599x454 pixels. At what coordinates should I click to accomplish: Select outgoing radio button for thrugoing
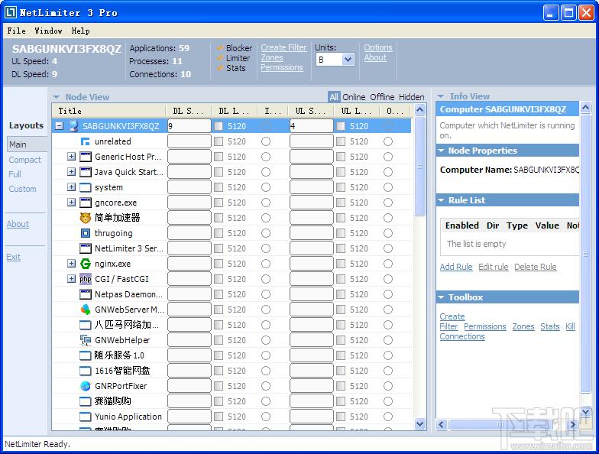(388, 233)
